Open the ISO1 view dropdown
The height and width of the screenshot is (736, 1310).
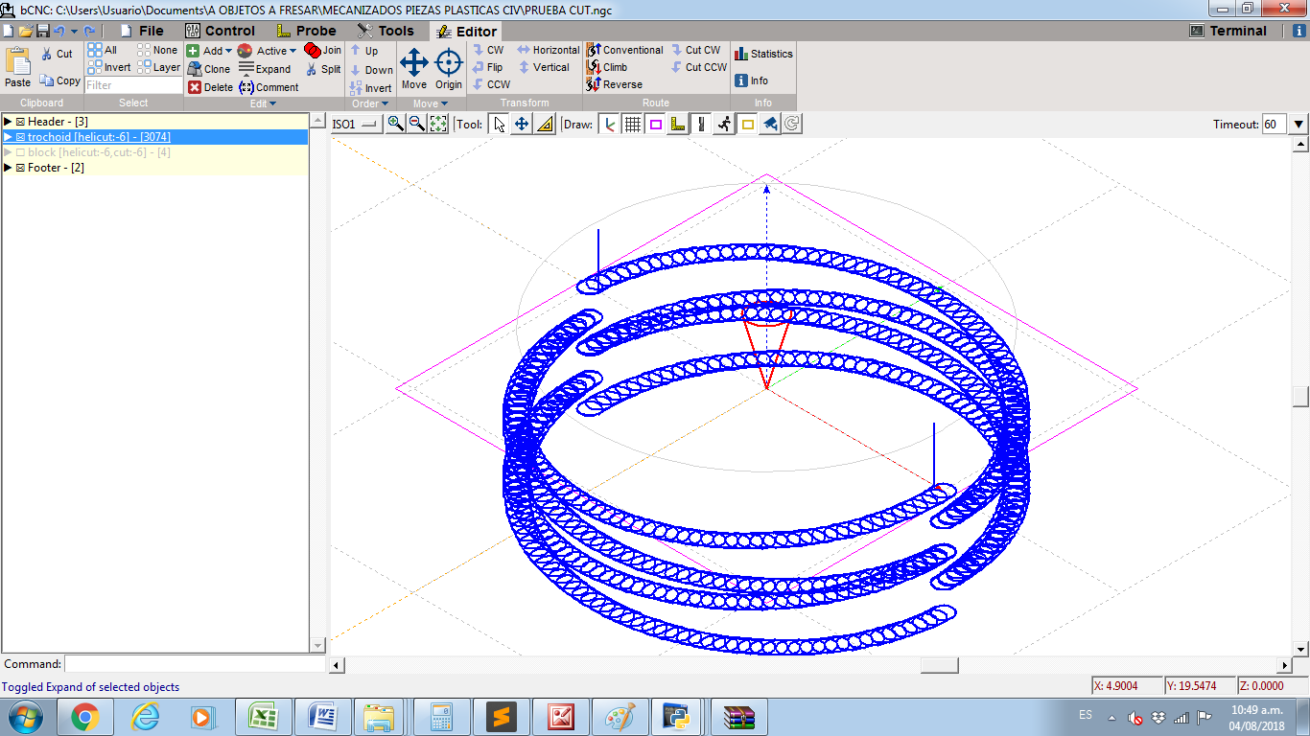coord(356,124)
